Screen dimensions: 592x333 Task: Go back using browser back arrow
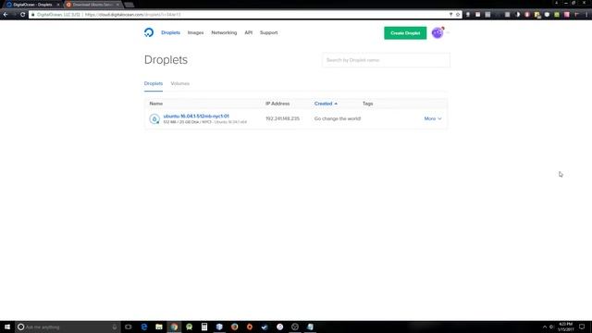tap(6, 15)
